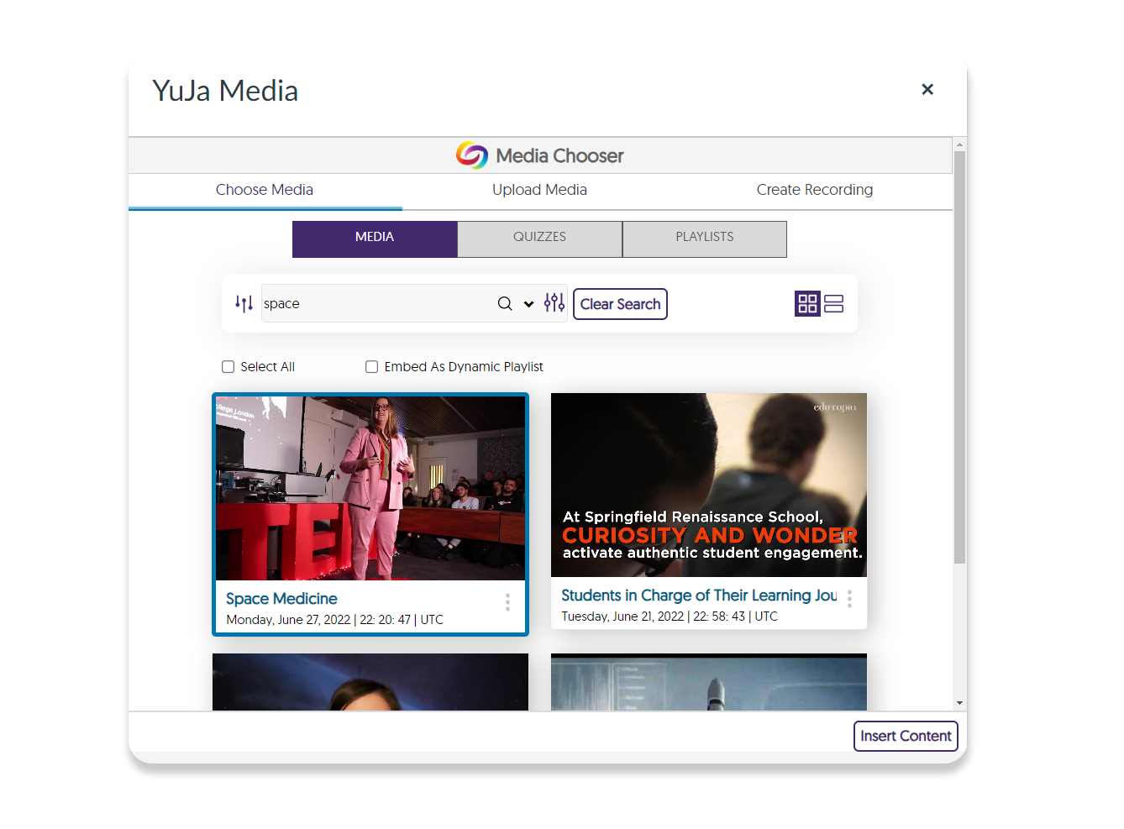Image resolution: width=1124 pixels, height=829 pixels.
Task: Click the Insert Content button
Action: point(906,736)
